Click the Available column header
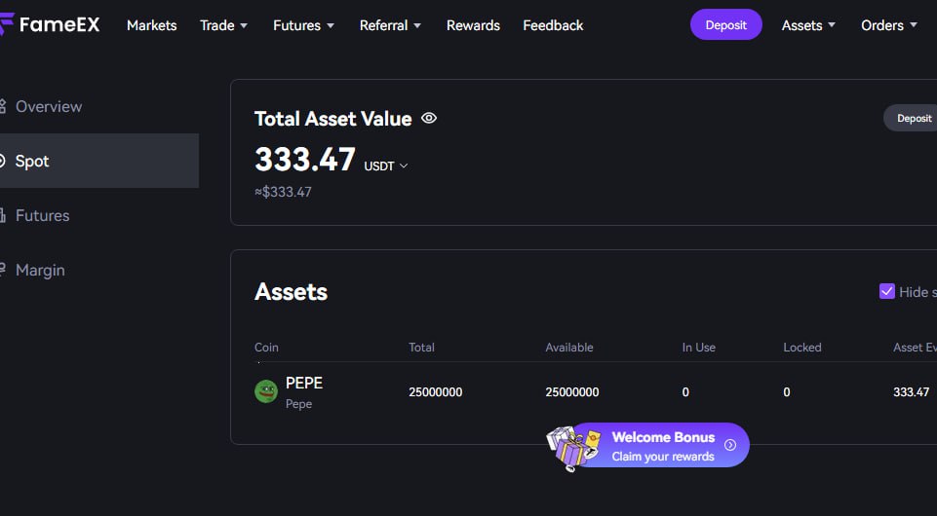The width and height of the screenshot is (937, 516). (x=568, y=348)
